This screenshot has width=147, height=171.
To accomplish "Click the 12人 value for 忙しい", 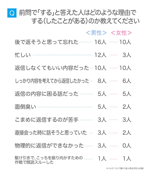I will point(100,55).
